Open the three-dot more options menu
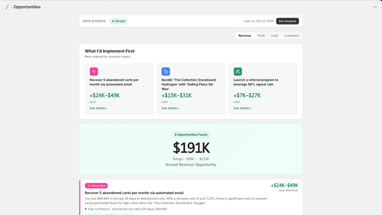Viewport: 382px width, 215px height. click(375, 7)
